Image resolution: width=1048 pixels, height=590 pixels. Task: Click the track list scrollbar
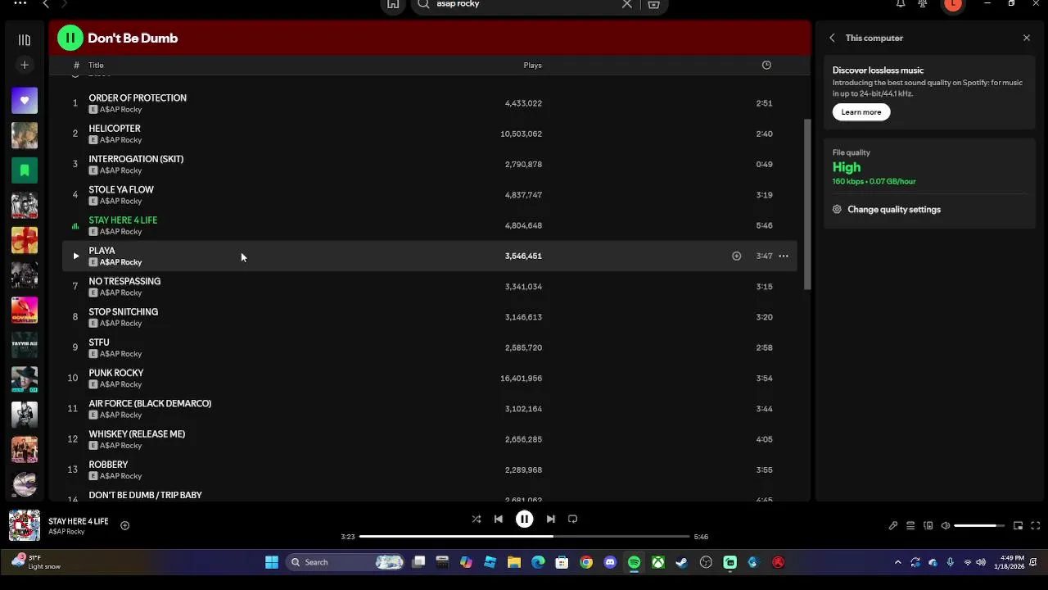[807, 205]
